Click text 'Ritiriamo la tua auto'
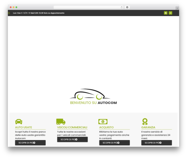Screen dimensions: 187x158 pos(111,132)
